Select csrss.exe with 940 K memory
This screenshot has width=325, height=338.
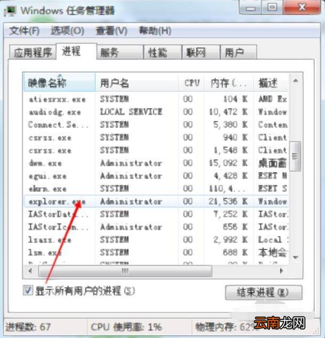click(x=156, y=138)
